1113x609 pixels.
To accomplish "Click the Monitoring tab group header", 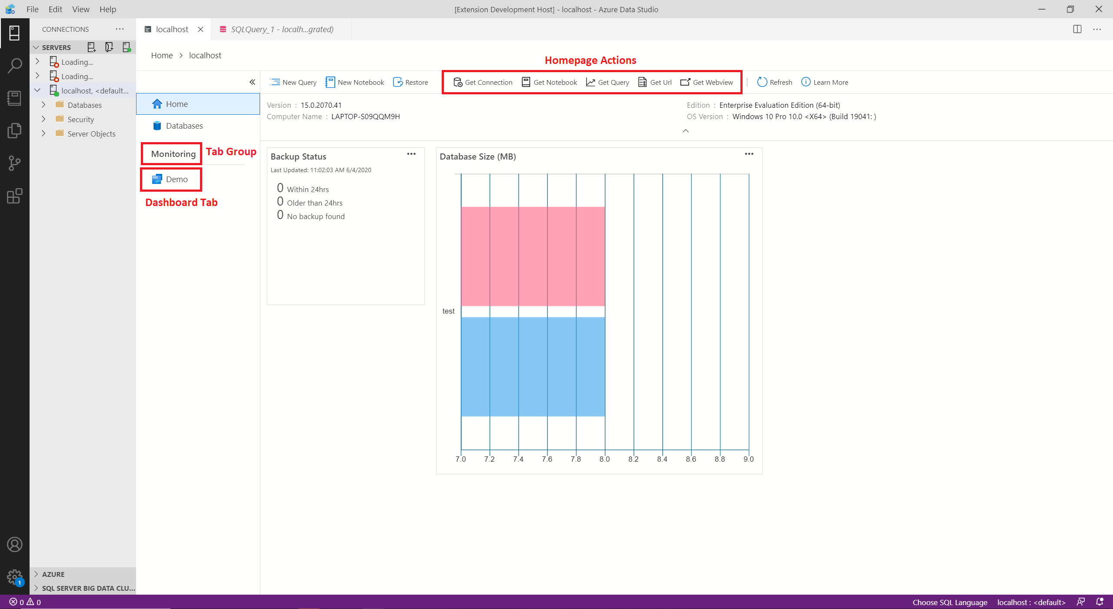I will (x=173, y=154).
